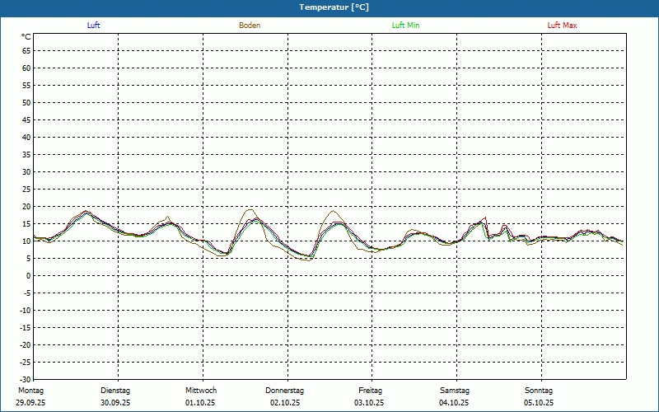Image resolution: width=659 pixels, height=412 pixels.
Task: Click the Luft legend label
Action: 93,26
